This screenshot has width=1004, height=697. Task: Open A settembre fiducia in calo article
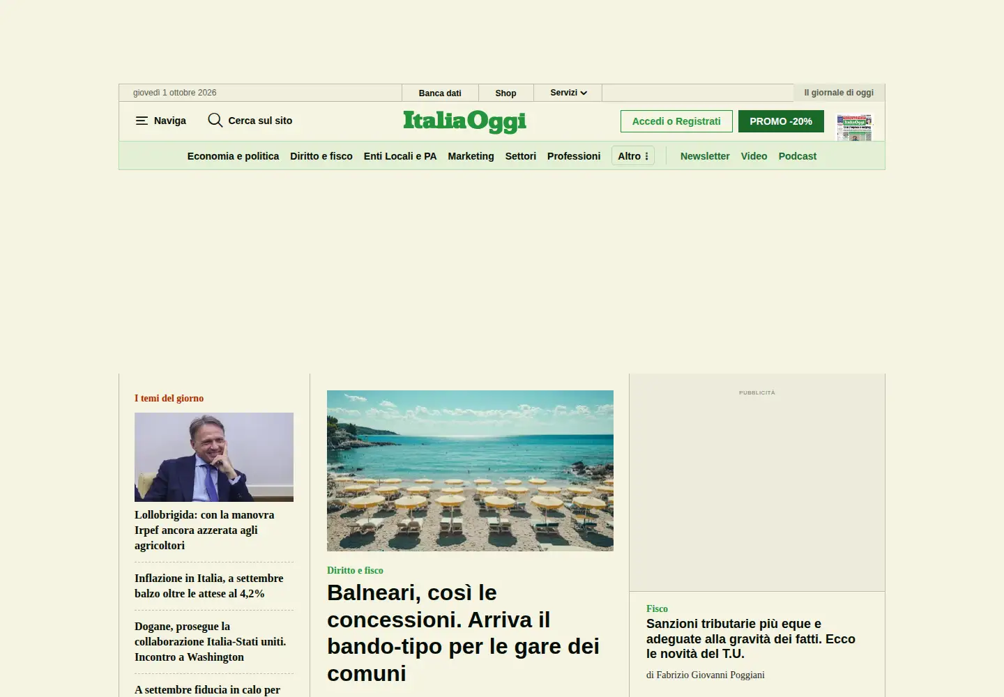(207, 689)
